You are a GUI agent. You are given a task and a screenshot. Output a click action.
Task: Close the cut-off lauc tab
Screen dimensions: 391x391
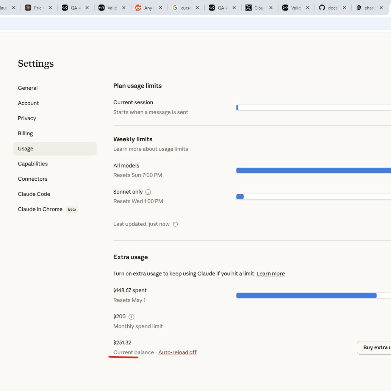[x=14, y=8]
